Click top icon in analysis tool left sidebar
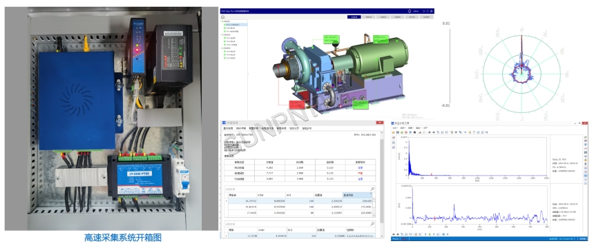This screenshot has height=248, width=594. coord(394,137)
